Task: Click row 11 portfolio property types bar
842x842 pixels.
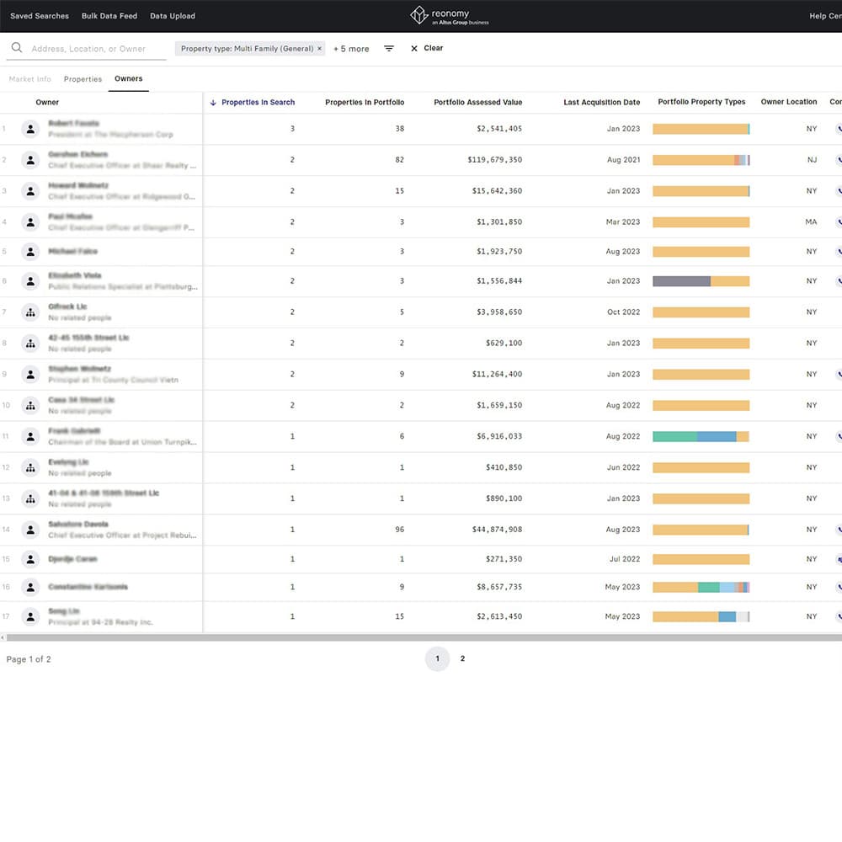Action: point(701,436)
